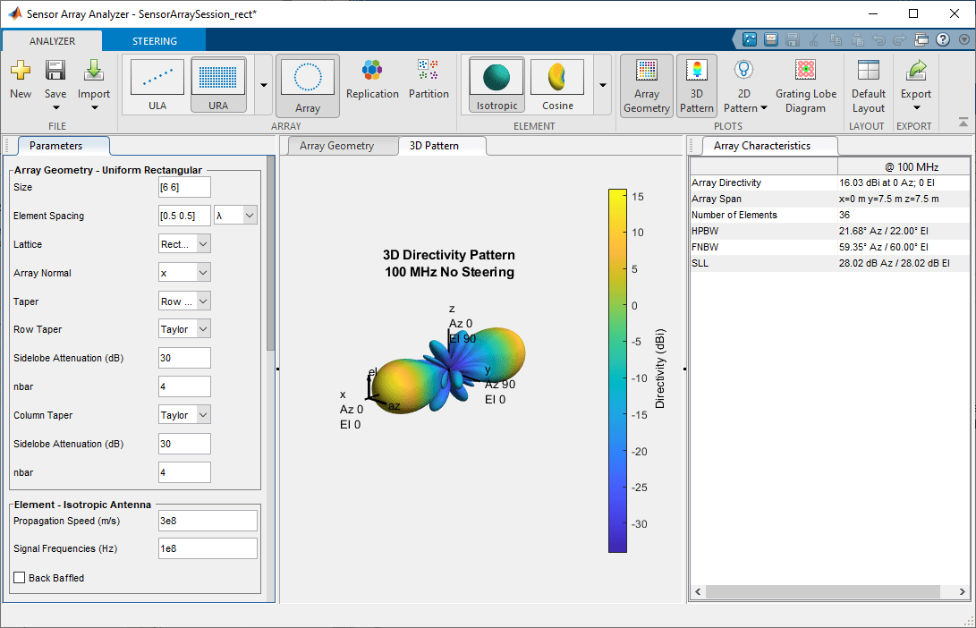Select the ULA array type
This screenshot has height=628, width=976.
157,83
